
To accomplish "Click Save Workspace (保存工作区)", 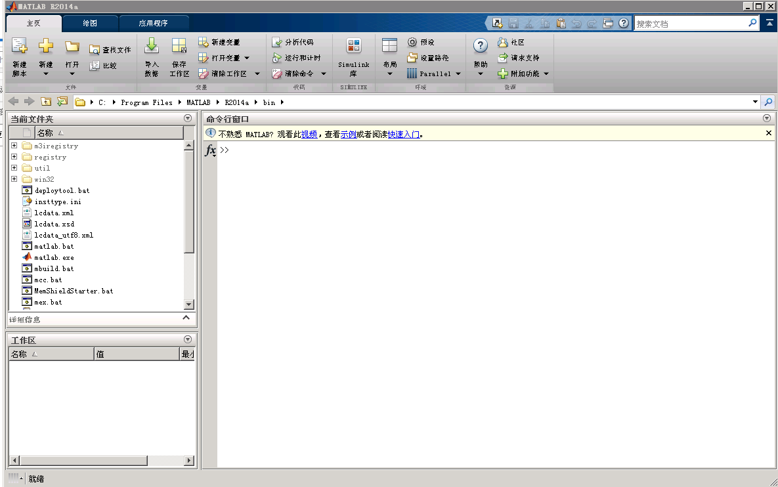I will tap(179, 58).
